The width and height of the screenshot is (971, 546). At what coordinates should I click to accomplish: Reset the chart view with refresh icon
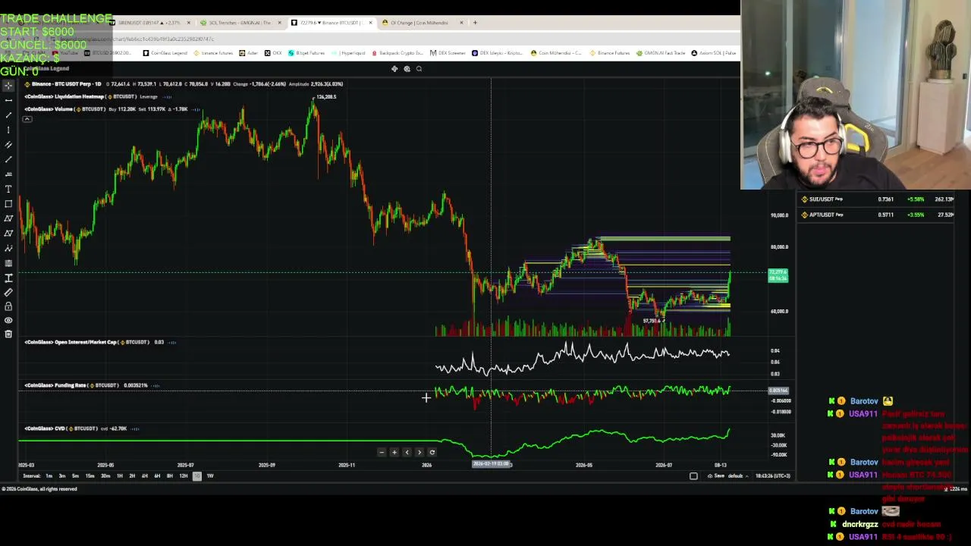click(x=432, y=453)
